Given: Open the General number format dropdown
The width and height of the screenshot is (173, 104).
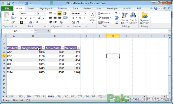Looking at the screenshot, I should (x=86, y=13).
